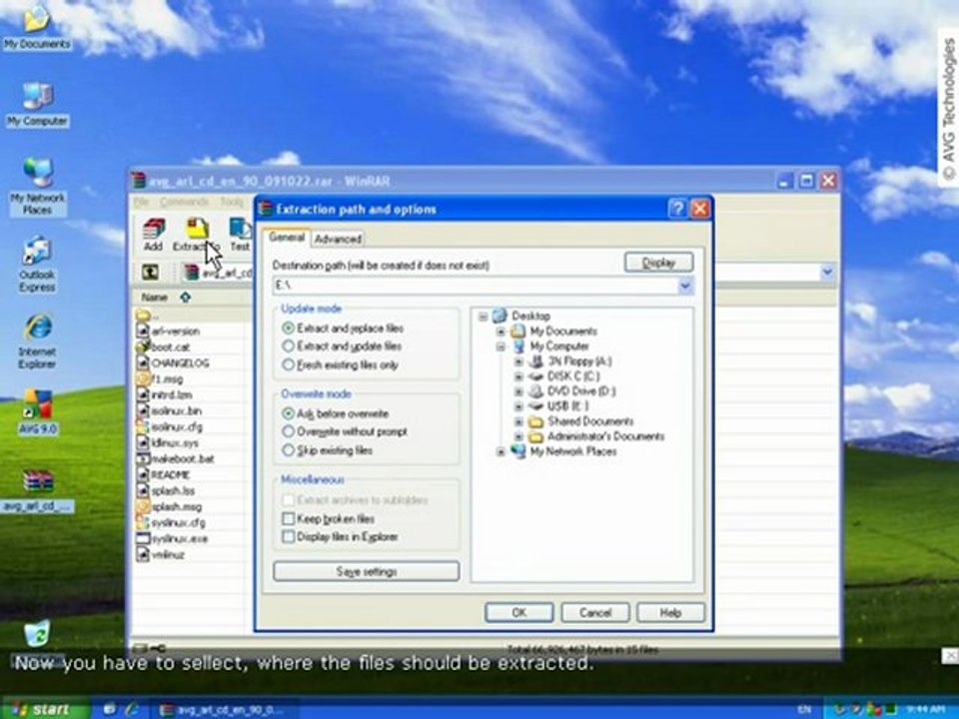This screenshot has height=719, width=959.
Task: Click the OK button
Action: click(519, 612)
